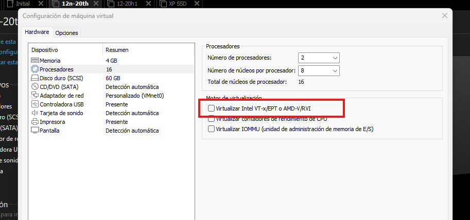Click the Initial tab page icon
This screenshot has width=470, height=220.
(10, 4)
